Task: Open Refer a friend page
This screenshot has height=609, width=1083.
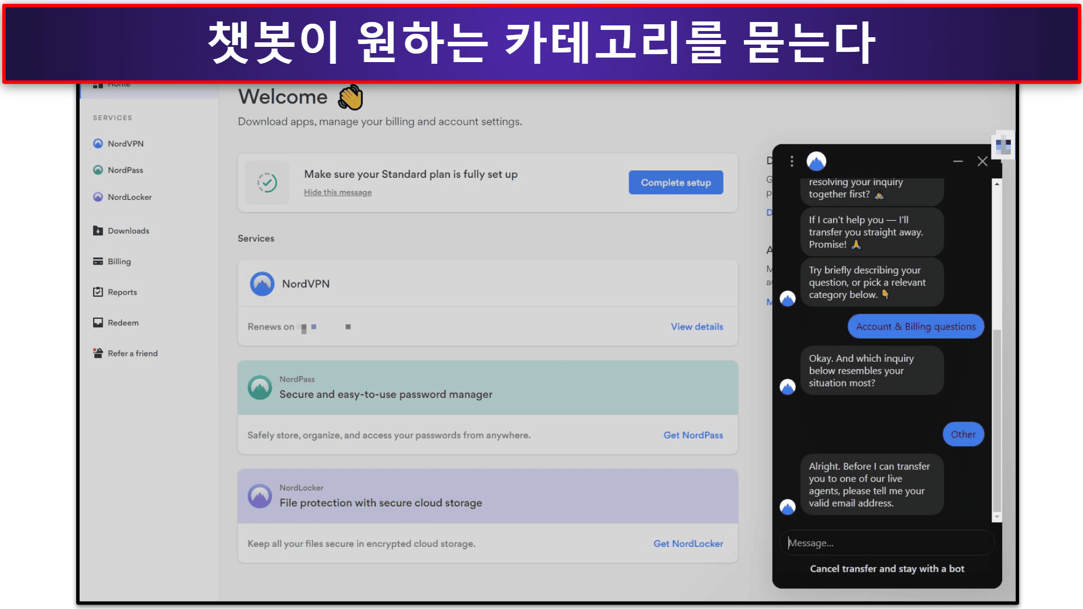Action: pos(133,353)
